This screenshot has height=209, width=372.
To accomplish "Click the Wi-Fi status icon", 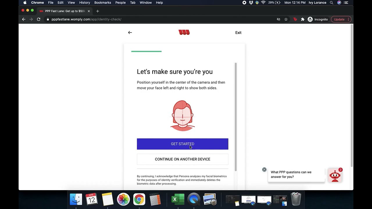I will [x=263, y=3].
